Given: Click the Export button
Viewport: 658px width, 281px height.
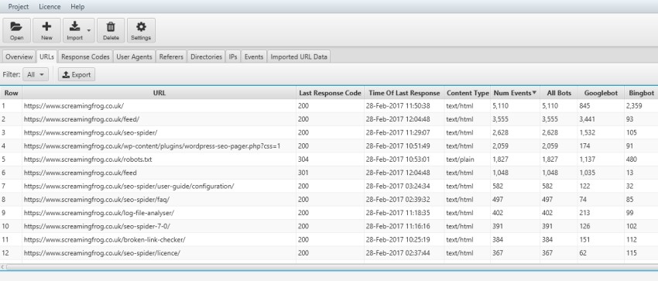Looking at the screenshot, I should coord(77,74).
